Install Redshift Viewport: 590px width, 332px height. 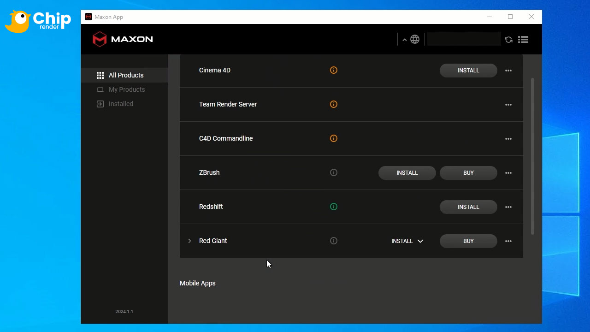468,207
